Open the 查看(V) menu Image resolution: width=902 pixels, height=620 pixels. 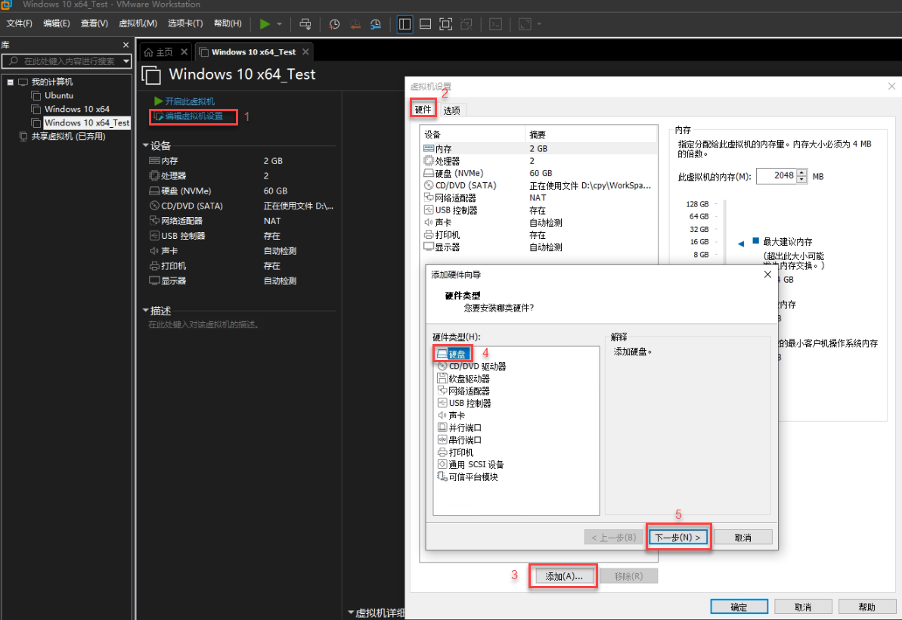pos(95,23)
